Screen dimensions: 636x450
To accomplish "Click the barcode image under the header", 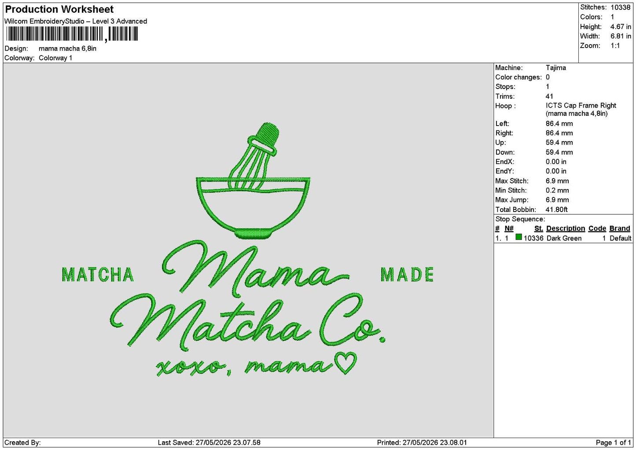I will click(72, 34).
